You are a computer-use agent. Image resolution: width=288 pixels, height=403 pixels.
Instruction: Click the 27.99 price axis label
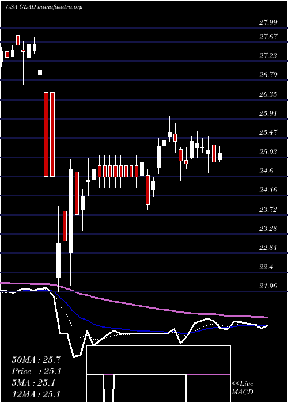[x=268, y=22]
